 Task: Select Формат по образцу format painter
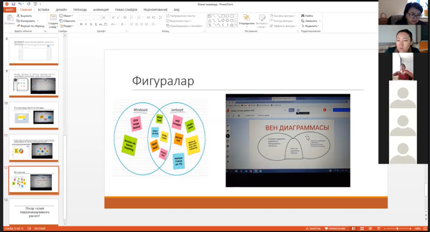30,26
